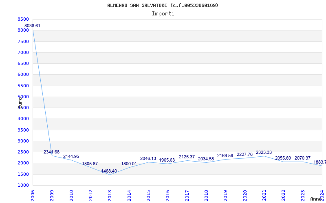Viewport: 326px width, 203px height.
Task: Click the 2341.68 data point label
Action: (52, 152)
